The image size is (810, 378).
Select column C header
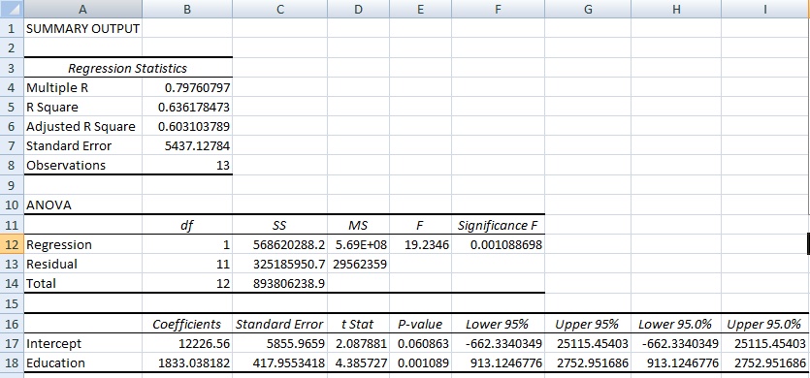pos(279,9)
